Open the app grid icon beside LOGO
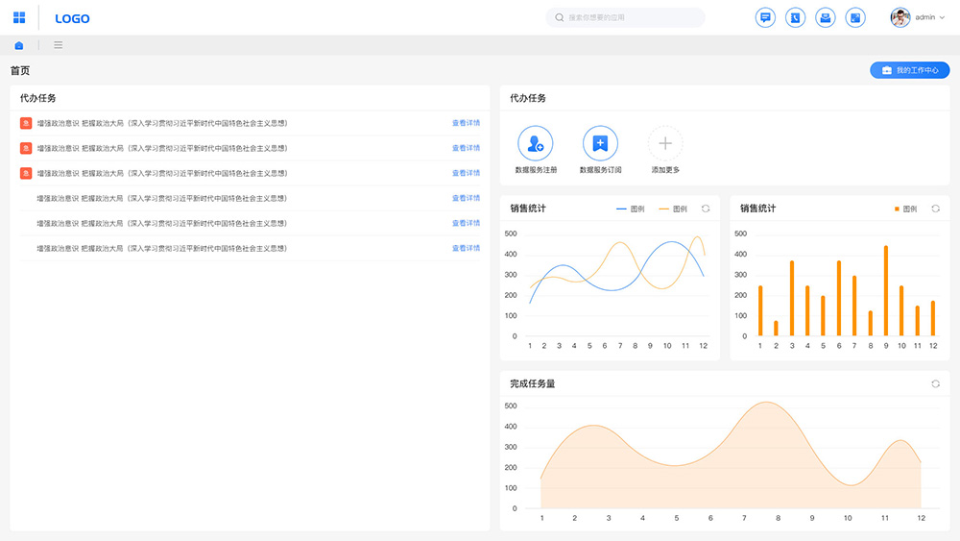 pyautogui.click(x=19, y=17)
